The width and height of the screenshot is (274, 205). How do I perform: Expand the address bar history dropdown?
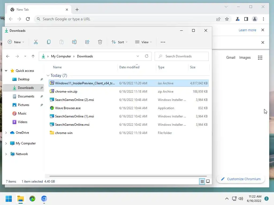point(138,56)
